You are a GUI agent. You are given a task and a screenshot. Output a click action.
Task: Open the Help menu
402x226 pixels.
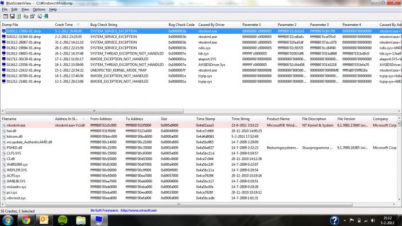pos(53,10)
